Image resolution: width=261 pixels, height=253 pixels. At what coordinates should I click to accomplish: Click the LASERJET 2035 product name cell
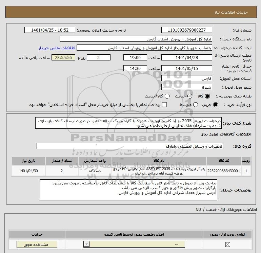click(x=159, y=171)
